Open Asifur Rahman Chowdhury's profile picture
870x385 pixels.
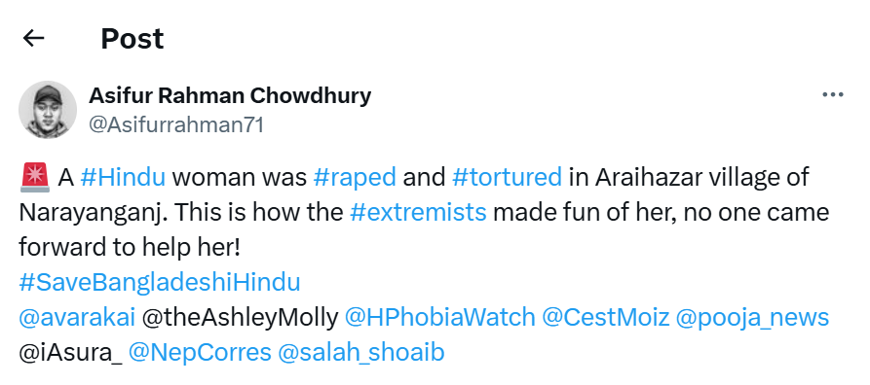(x=48, y=110)
